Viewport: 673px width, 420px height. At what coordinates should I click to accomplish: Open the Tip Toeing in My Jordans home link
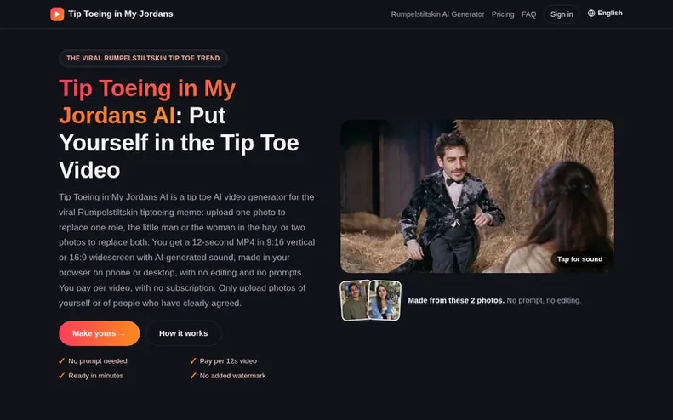tap(111, 14)
